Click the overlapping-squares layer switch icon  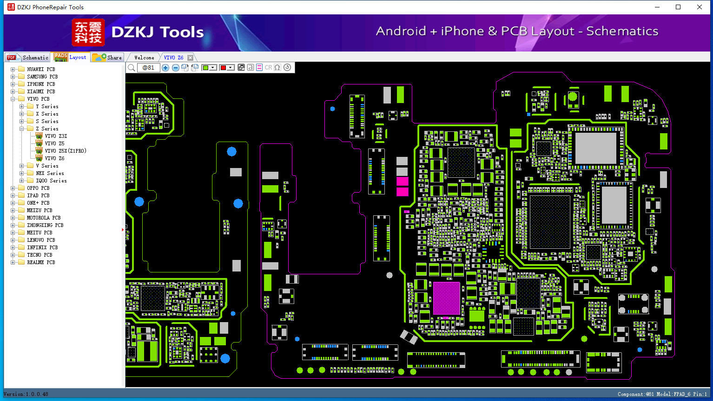tap(241, 67)
